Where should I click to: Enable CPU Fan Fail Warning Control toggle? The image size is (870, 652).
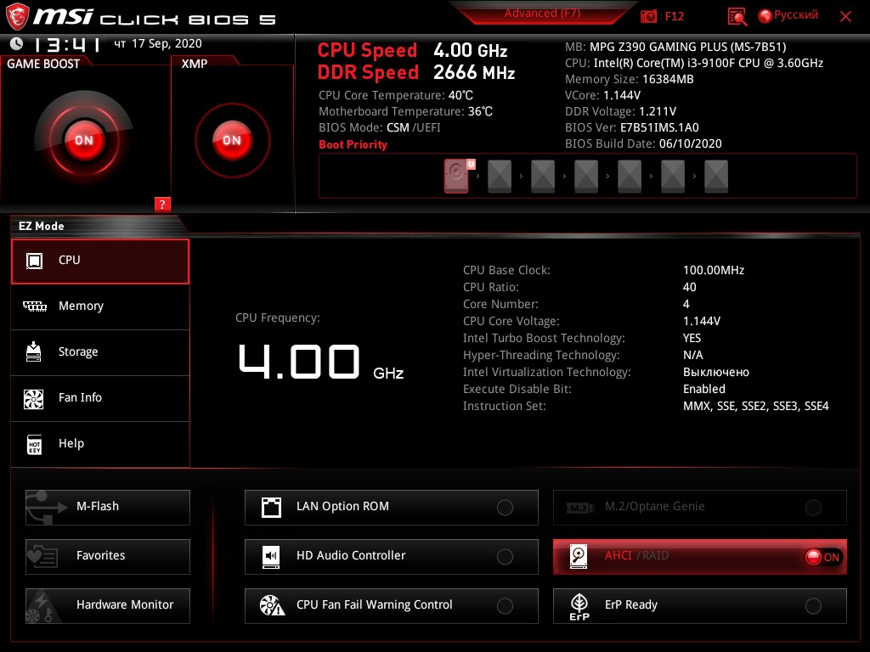[x=505, y=606]
